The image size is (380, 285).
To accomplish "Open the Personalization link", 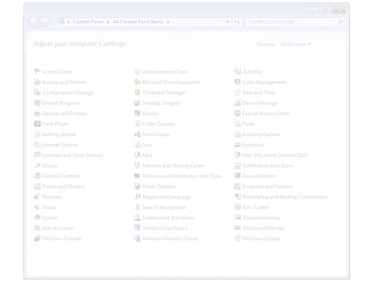I will pos(259,176).
